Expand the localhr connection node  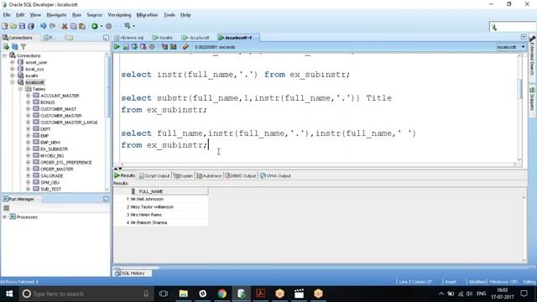pyautogui.click(x=13, y=75)
